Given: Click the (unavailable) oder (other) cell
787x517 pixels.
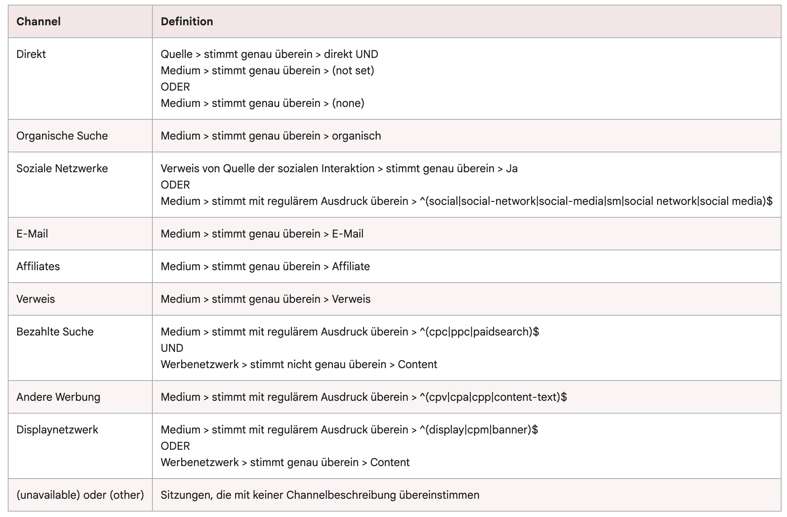Looking at the screenshot, I should pos(80,495).
